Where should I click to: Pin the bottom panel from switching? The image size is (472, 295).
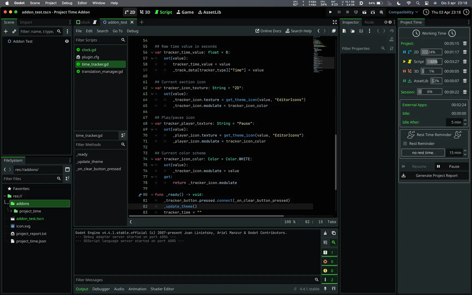tap(325, 289)
